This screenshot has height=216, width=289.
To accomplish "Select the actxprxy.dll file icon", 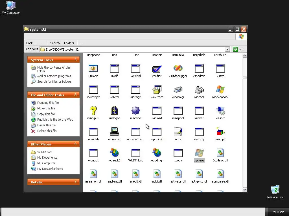I will pyautogui.click(x=199, y=174).
